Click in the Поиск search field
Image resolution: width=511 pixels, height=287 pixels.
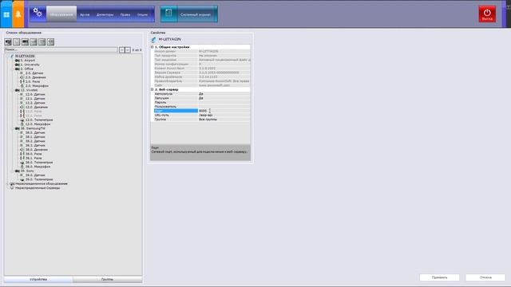pos(61,49)
